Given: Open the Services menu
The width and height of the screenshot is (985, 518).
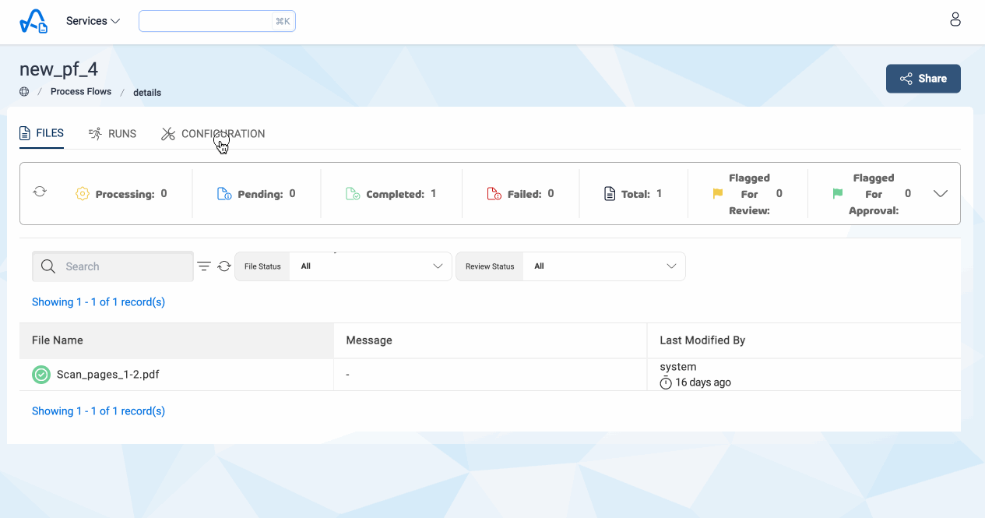Looking at the screenshot, I should point(92,21).
